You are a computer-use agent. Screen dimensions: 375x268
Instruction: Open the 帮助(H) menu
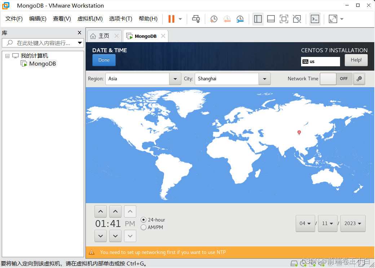(x=148, y=19)
